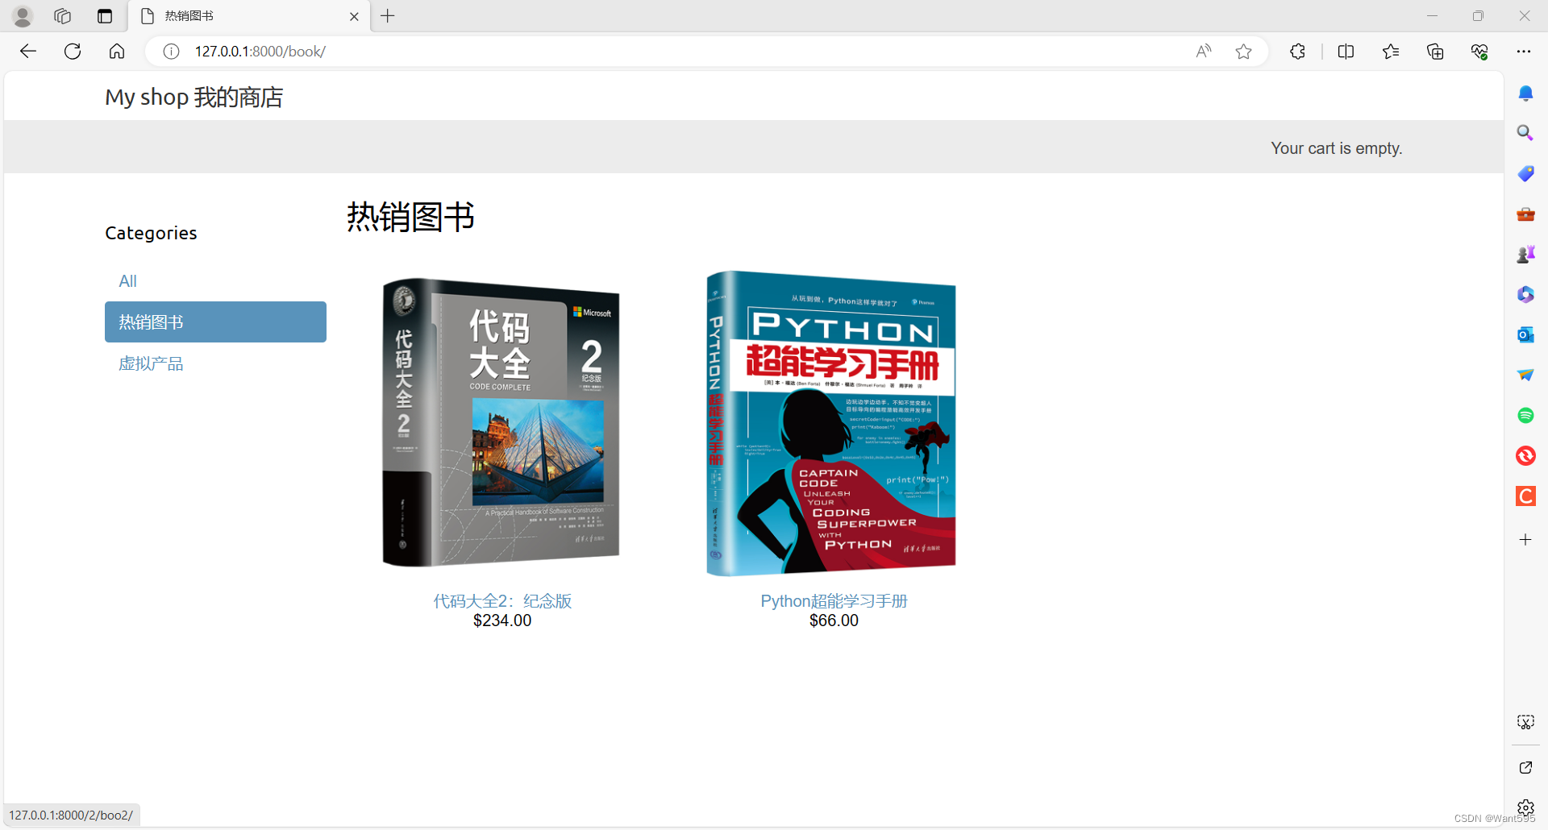Open Microsoft 365 in sidebar
The width and height of the screenshot is (1548, 830).
[x=1525, y=294]
